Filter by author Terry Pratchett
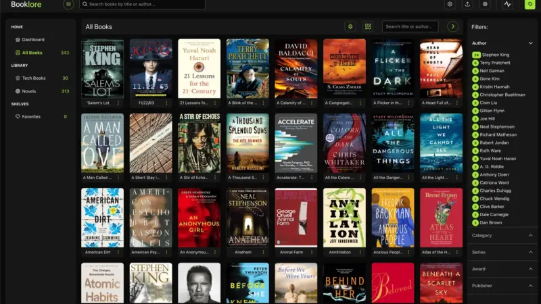Image resolution: width=541 pixels, height=304 pixels. pos(495,63)
